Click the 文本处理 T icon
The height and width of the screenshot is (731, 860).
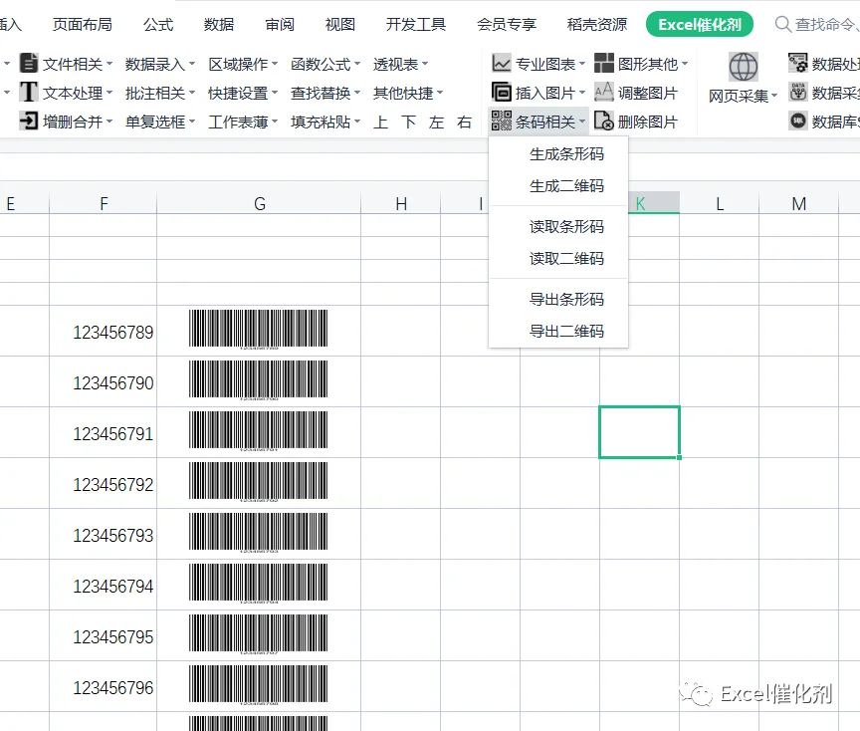29,93
